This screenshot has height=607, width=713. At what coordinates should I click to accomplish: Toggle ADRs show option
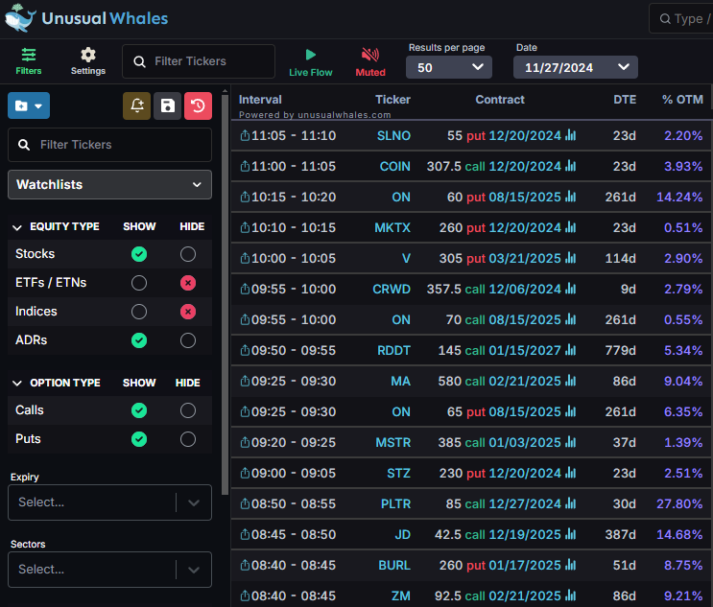click(139, 340)
